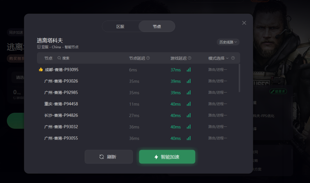The width and height of the screenshot is (310, 183).
Task: Click signal bars for 广州-香港-P93032
Action: [189, 127]
